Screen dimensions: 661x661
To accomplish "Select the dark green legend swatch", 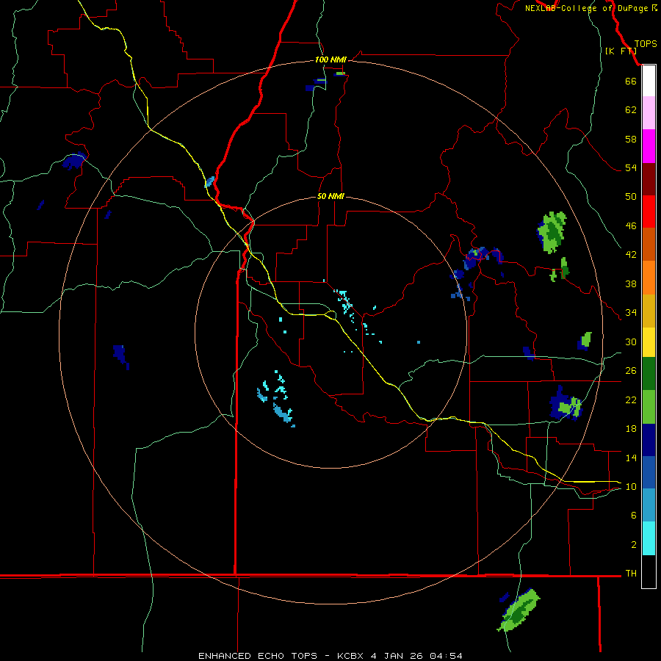I will [x=649, y=374].
